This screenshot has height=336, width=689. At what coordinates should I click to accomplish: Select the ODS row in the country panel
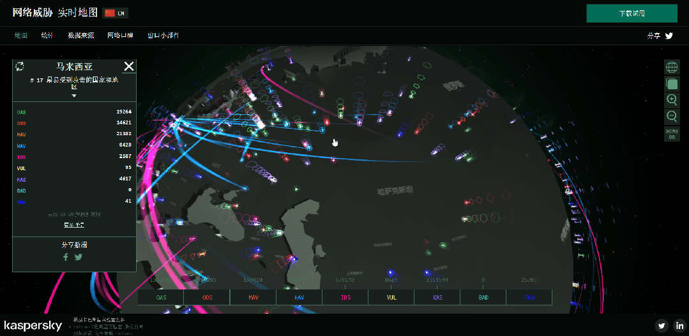[x=74, y=123]
